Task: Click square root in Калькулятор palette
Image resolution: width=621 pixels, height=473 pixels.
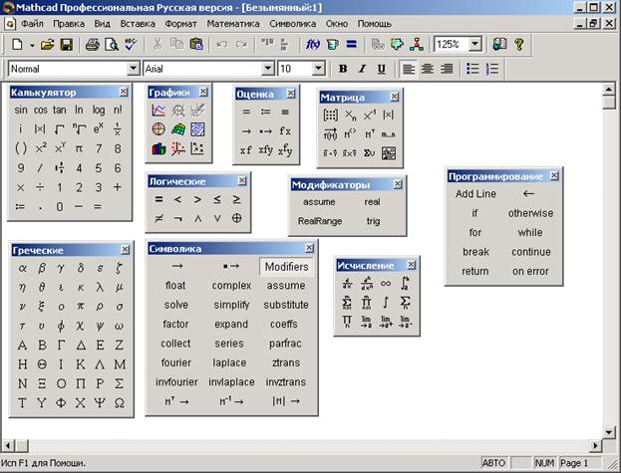Action: pyautogui.click(x=60, y=128)
